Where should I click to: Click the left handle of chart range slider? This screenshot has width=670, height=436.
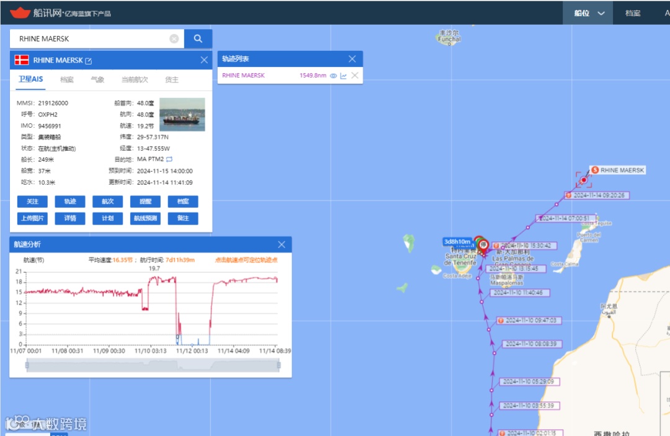coord(27,365)
